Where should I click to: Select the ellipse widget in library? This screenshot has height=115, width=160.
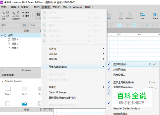pyautogui.click(x=8, y=104)
